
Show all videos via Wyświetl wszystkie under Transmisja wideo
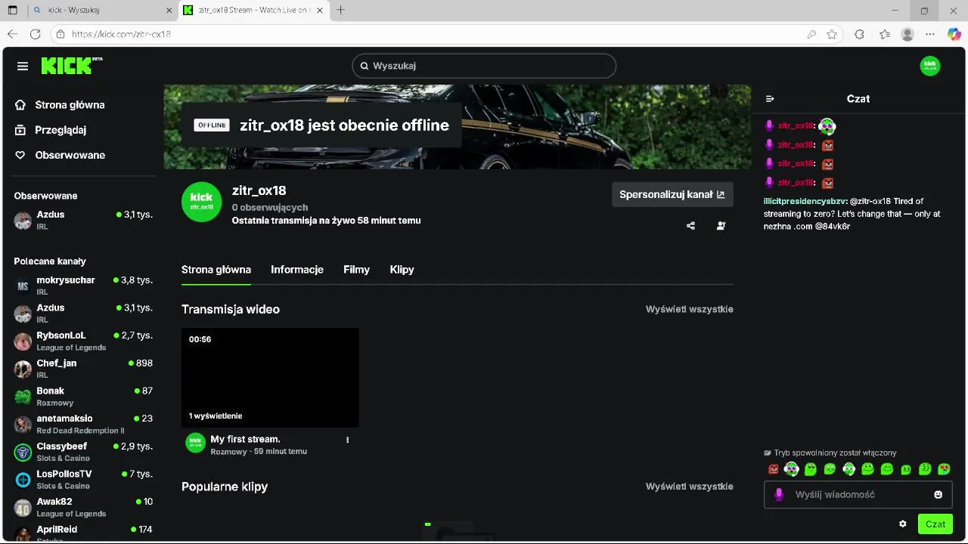(x=689, y=309)
